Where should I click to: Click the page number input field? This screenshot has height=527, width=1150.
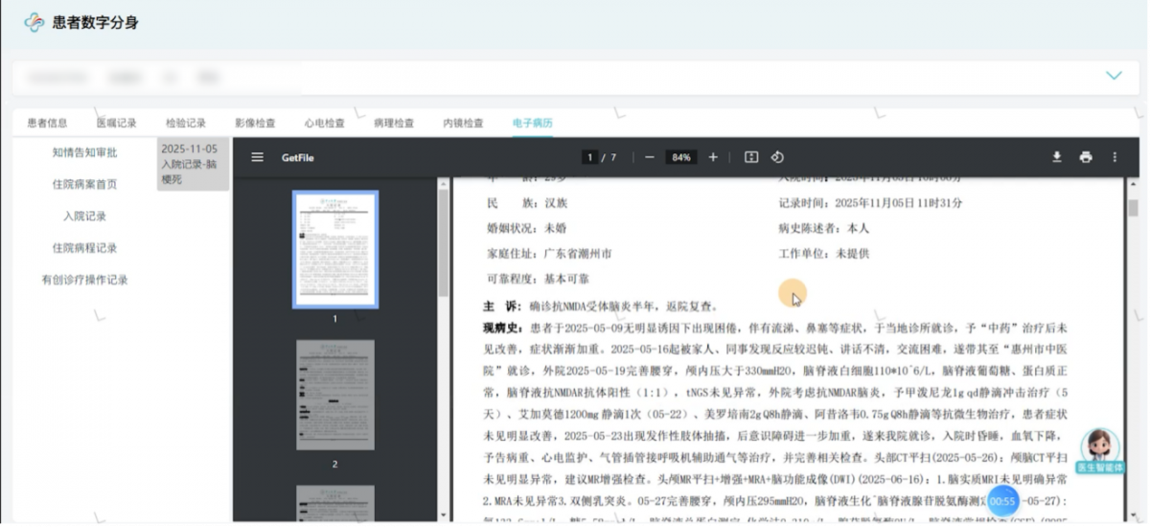pos(590,157)
